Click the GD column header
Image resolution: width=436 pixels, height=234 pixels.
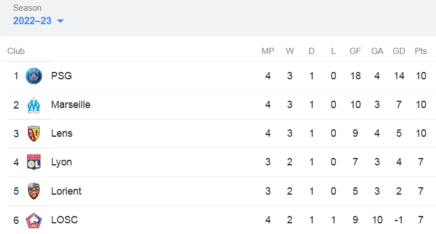coord(399,51)
